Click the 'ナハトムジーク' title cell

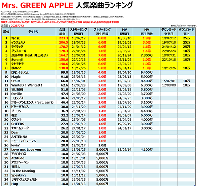pyautogui.click(x=33, y=128)
